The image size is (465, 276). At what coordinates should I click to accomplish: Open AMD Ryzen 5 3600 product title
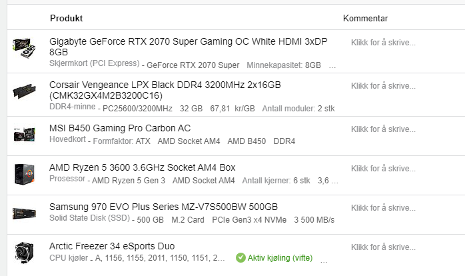coord(143,167)
